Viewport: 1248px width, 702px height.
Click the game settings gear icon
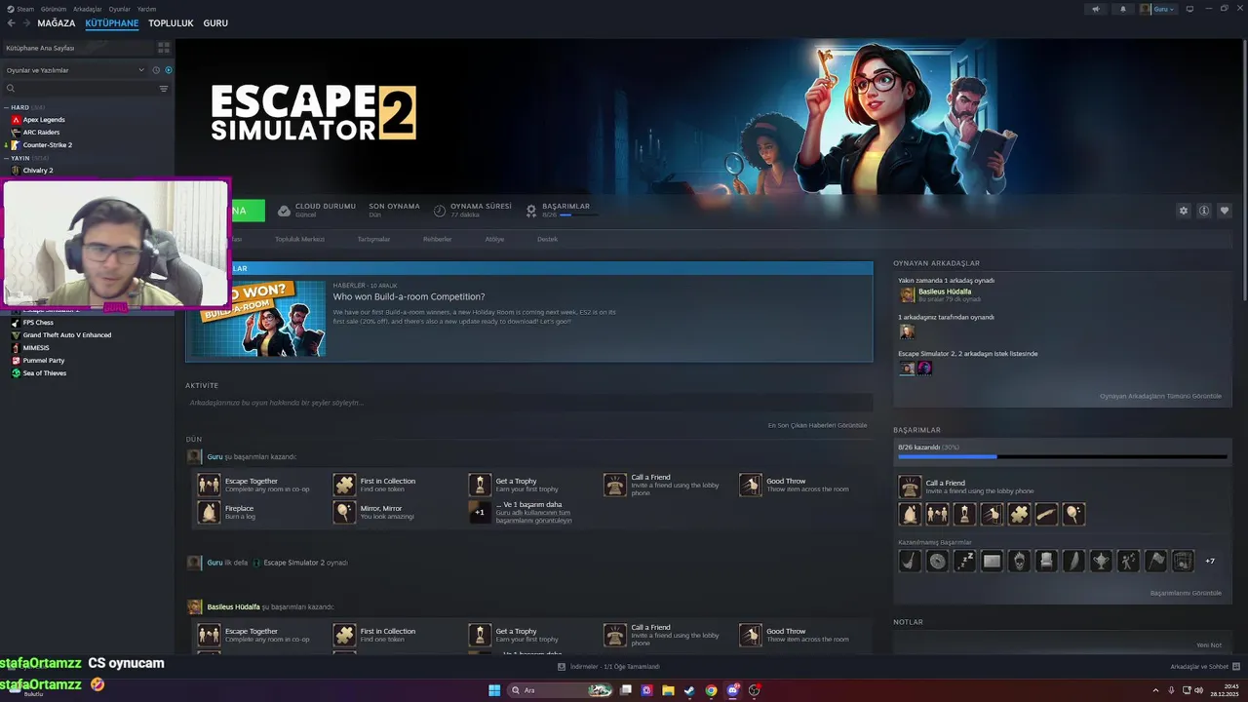pyautogui.click(x=1184, y=211)
